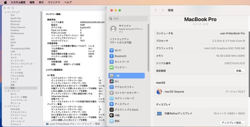Click 修理サービス推奨 battery status text
The height and width of the screenshot is (127, 250).
tap(72, 64)
